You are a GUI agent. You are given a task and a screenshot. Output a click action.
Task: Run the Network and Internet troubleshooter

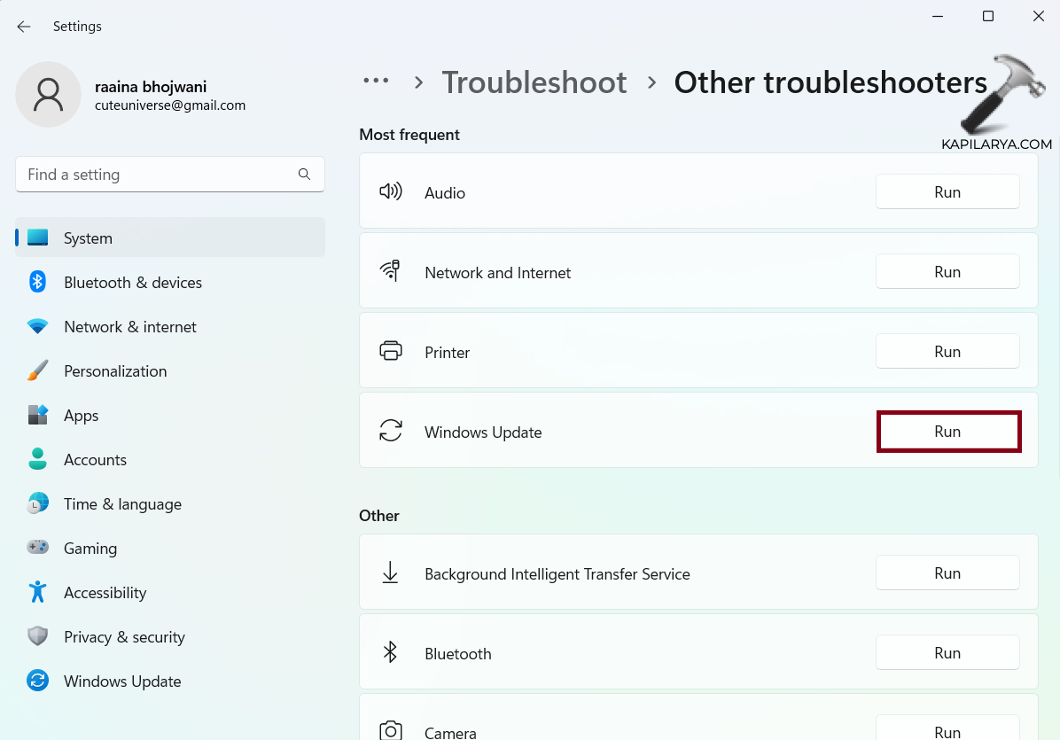pos(947,272)
